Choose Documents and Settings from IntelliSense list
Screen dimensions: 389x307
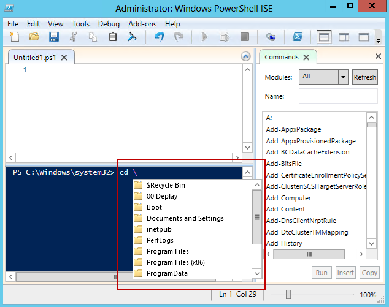pyautogui.click(x=192, y=218)
